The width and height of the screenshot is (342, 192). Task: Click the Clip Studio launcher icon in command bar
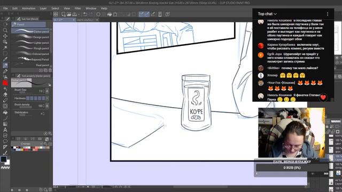pyautogui.click(x=56, y=14)
